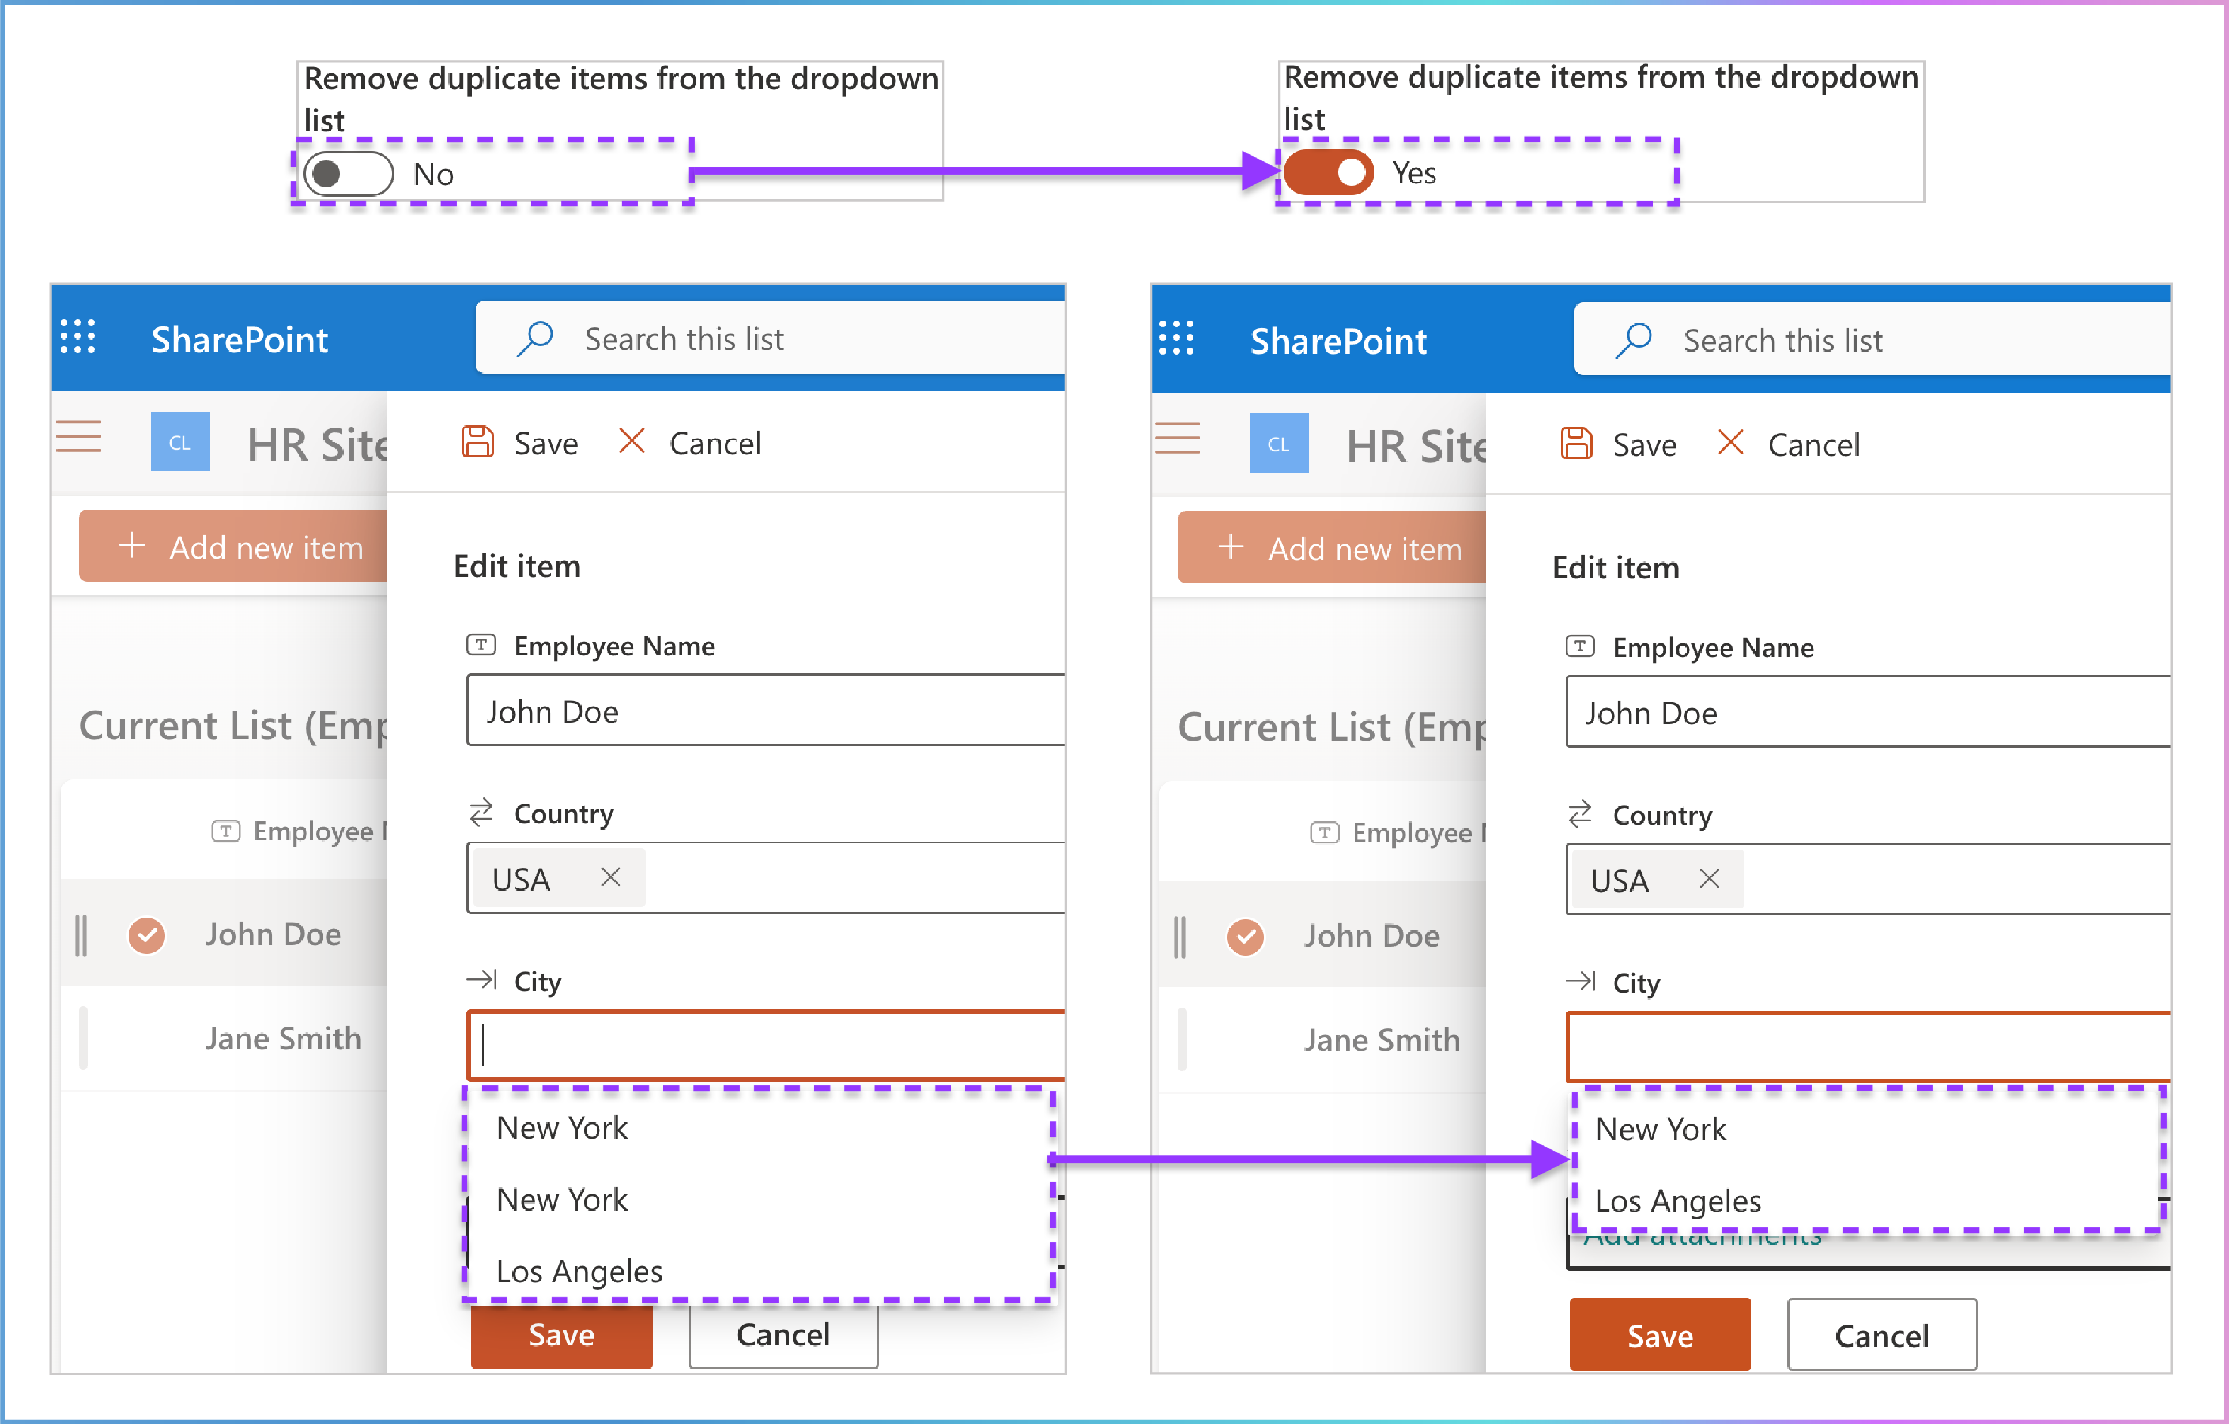2229x1425 pixels.
Task: Remove USA tag in left Country field
Action: (611, 877)
